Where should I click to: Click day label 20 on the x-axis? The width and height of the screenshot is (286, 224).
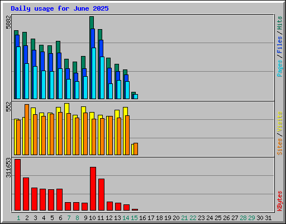pos(176,218)
